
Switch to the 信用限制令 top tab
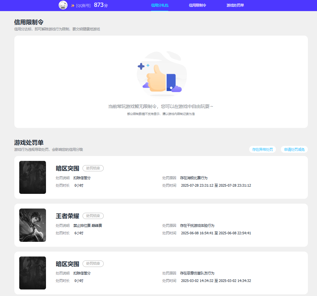point(197,6)
